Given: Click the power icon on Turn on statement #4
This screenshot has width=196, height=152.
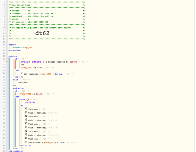Looking at the screenshot, I should click(x=26, y=108).
